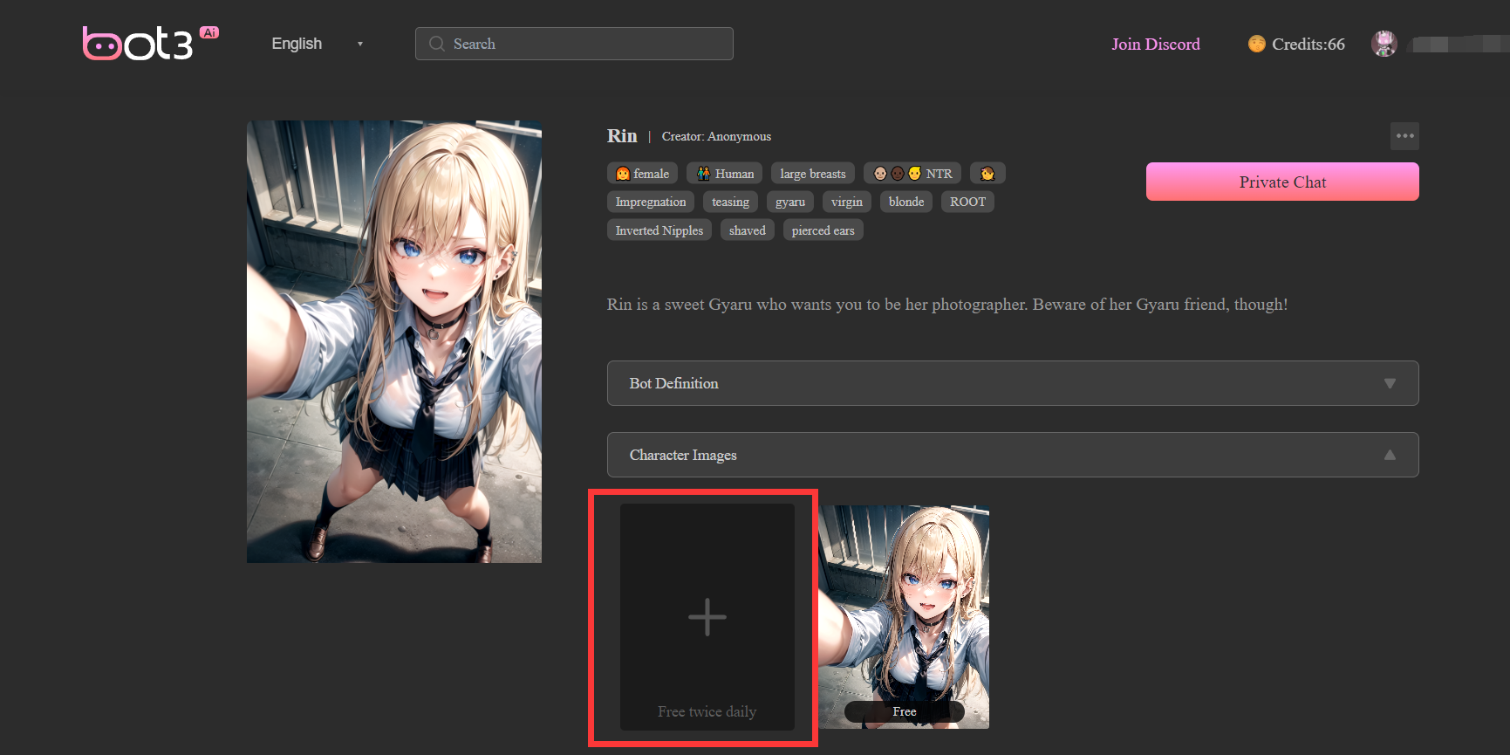
Task: Click the Creator: Anonymous text
Action: click(x=716, y=136)
